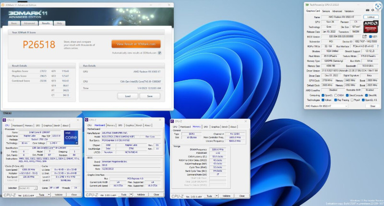The height and width of the screenshot is (206, 384).
Task: Click the P26518 score text in 3DMark
Action: (39, 45)
